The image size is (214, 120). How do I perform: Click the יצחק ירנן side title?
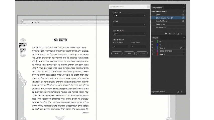23,47
